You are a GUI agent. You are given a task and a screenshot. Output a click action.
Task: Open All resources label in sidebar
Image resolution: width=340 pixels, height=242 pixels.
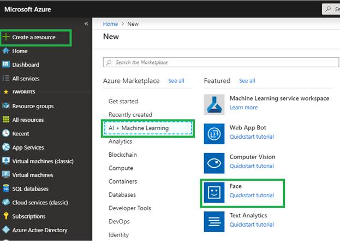[28, 120]
